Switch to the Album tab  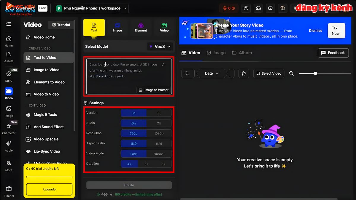242,53
